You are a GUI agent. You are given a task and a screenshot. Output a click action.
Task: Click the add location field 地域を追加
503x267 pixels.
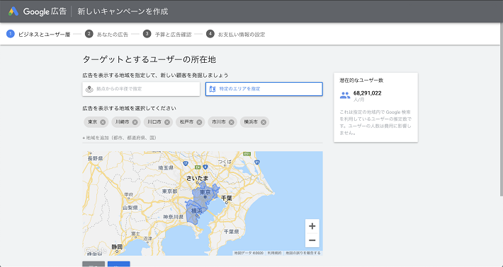point(203,138)
